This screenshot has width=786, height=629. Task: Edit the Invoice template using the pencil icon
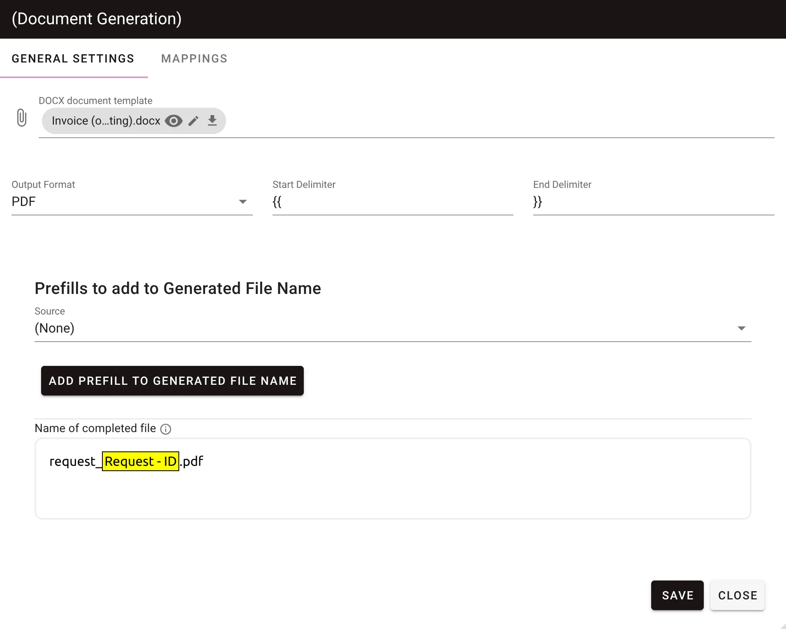193,120
